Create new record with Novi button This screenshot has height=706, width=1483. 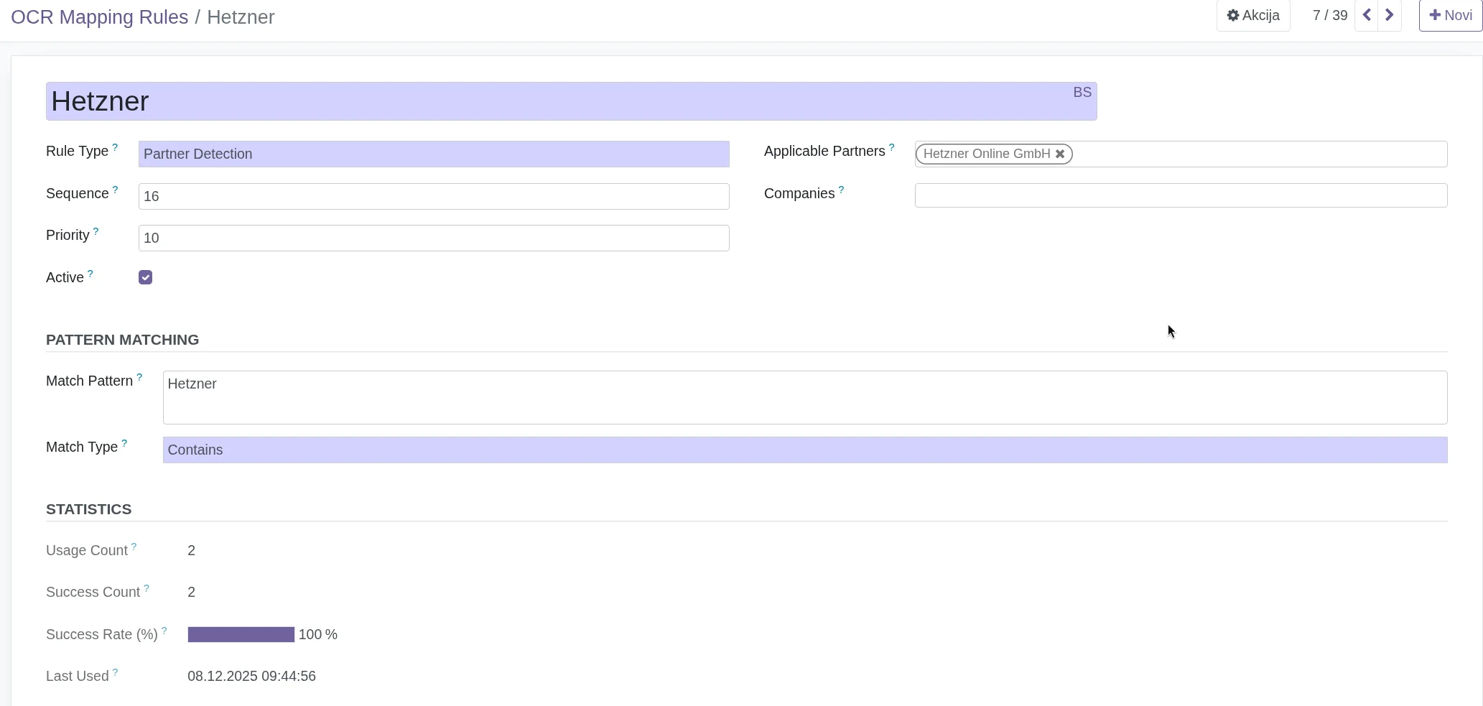pyautogui.click(x=1450, y=16)
